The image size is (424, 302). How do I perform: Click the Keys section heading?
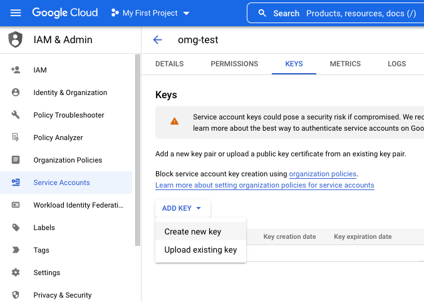[166, 95]
